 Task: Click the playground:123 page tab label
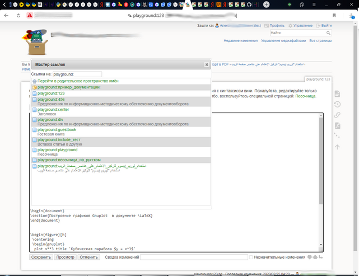318,79
